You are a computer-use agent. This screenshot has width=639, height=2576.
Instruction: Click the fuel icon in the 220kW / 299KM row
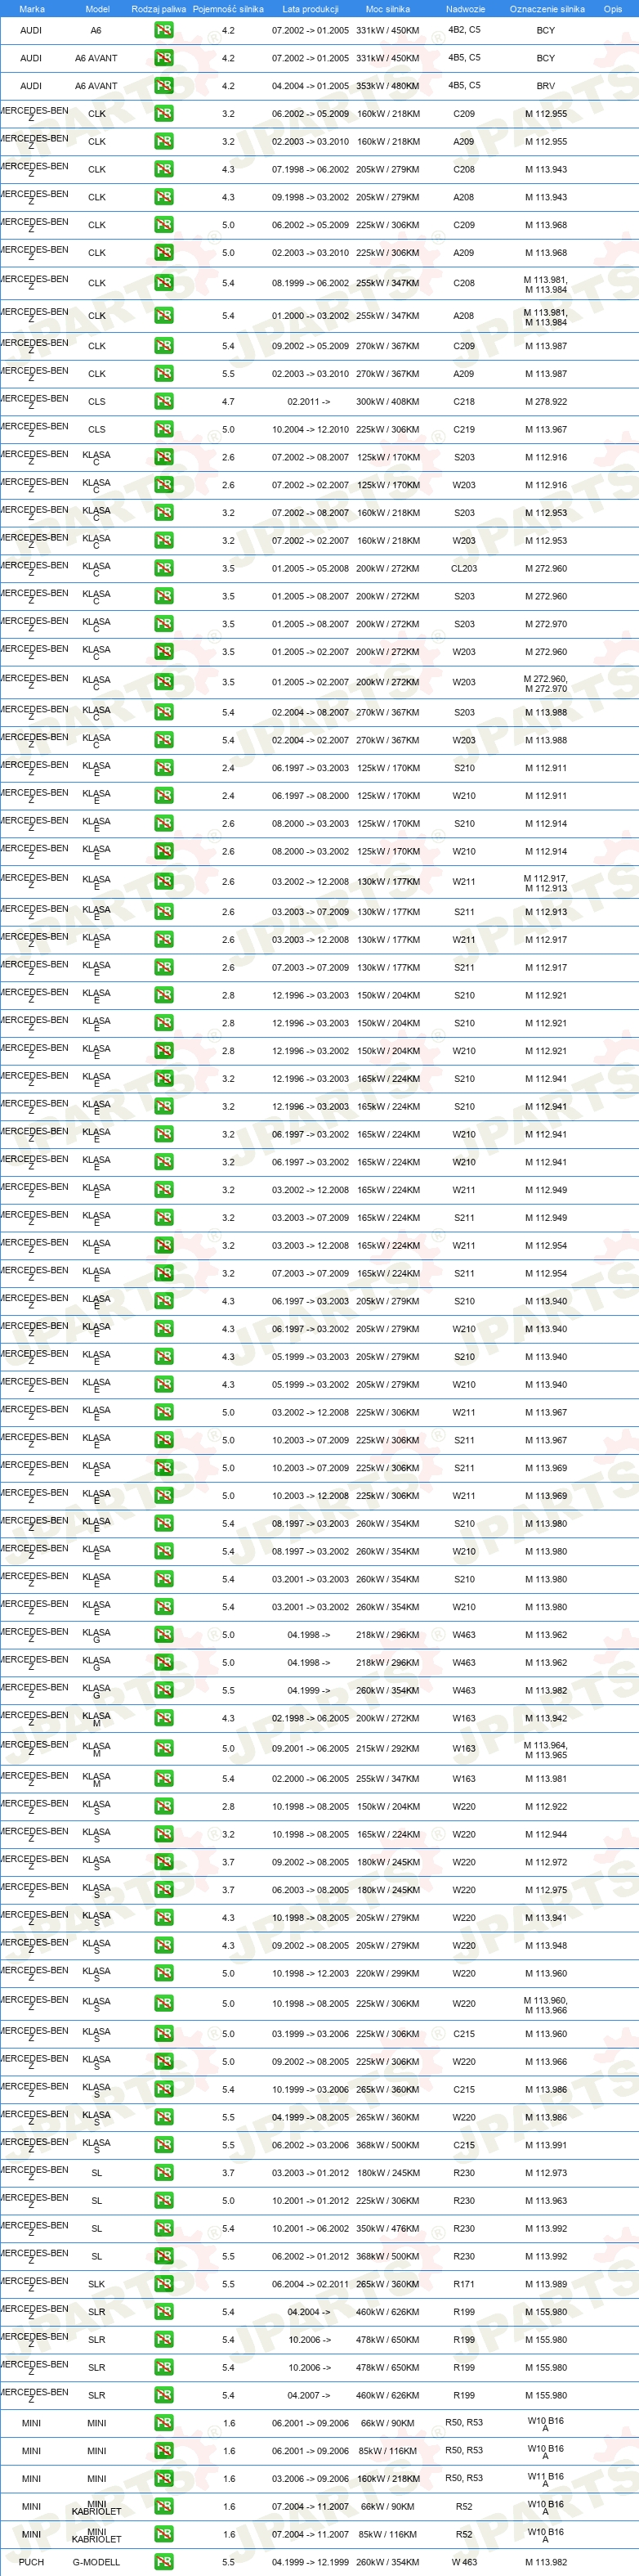click(163, 1974)
